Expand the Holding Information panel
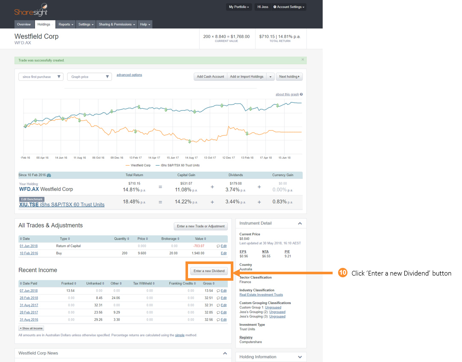 pyautogui.click(x=300, y=357)
